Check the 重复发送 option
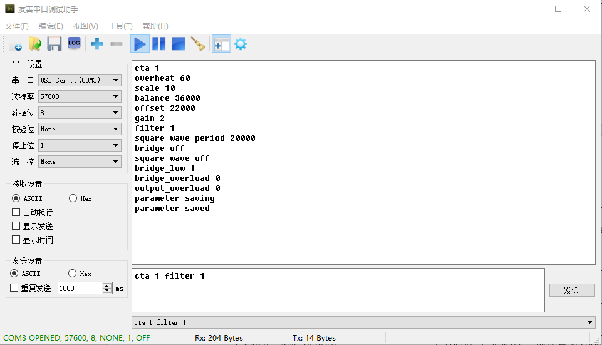 (x=14, y=288)
